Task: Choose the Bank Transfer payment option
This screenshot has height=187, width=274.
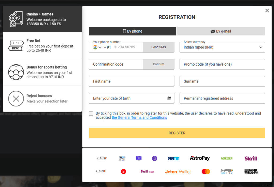Action: tap(250, 172)
